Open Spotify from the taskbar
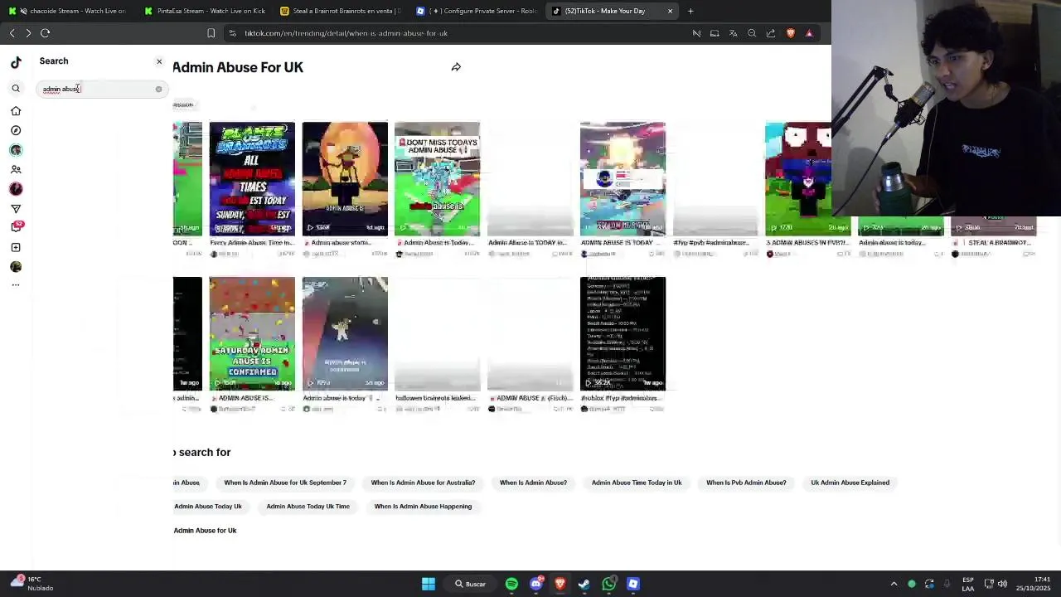This screenshot has height=597, width=1061. (x=511, y=584)
